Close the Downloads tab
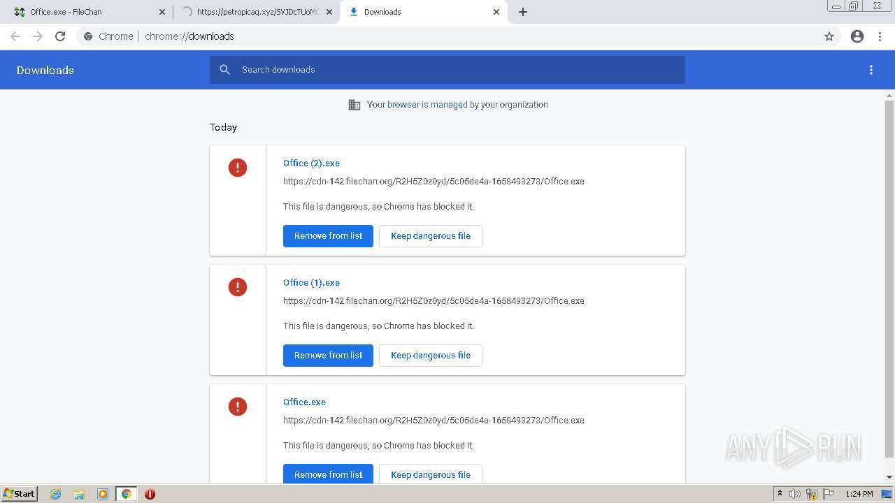This screenshot has width=895, height=503. coord(496,12)
